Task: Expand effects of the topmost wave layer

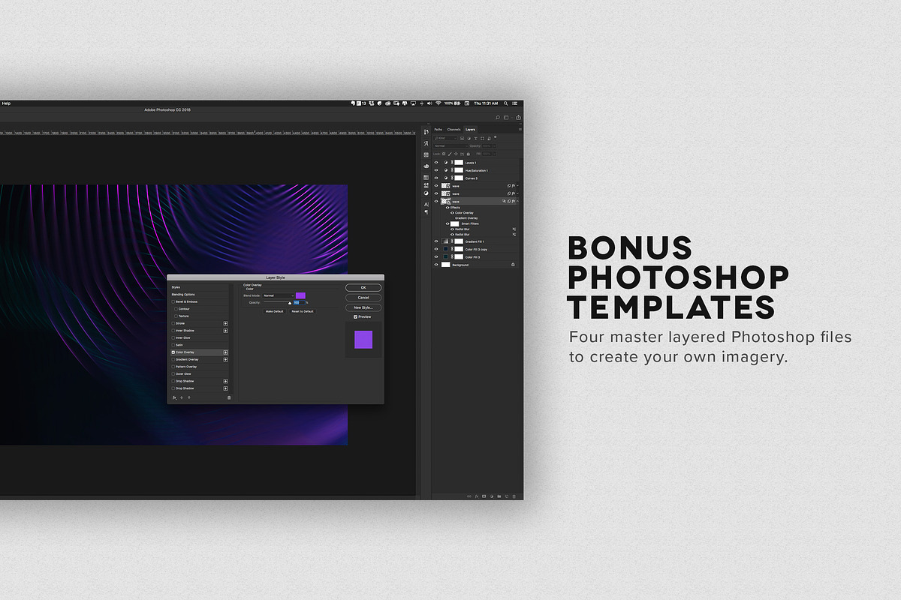Action: pyautogui.click(x=517, y=185)
